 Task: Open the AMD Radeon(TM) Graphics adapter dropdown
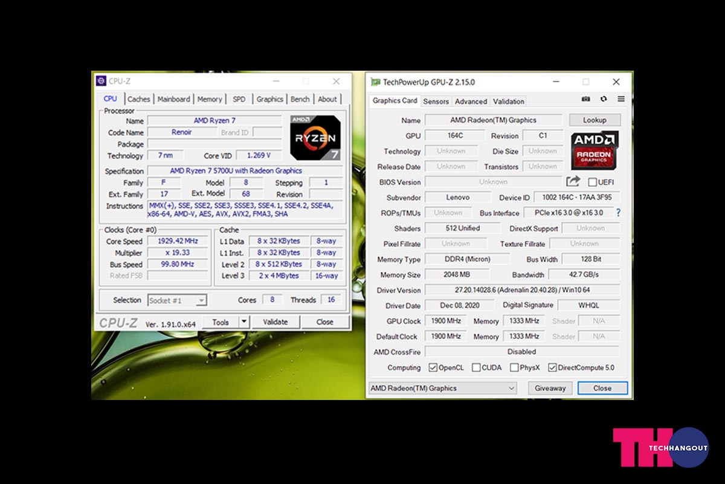[443, 388]
